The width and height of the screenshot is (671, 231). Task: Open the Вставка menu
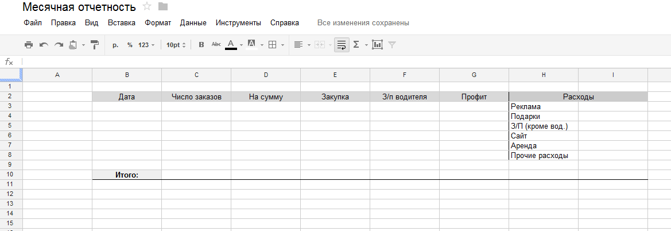(122, 23)
